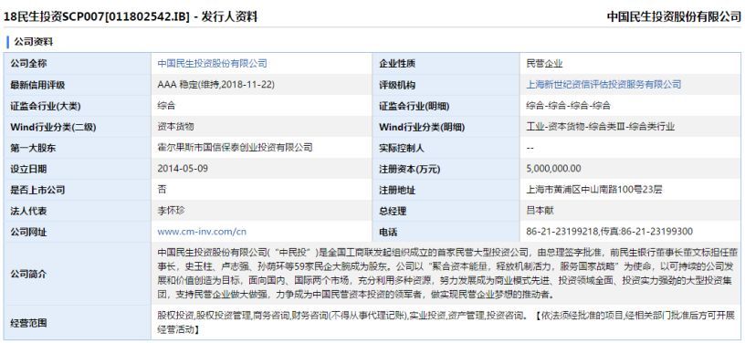745x343 pixels.
Task: Click the 霍尔果斯市国信保泰创业投资有限公司 shareholder value
Action: [x=235, y=148]
